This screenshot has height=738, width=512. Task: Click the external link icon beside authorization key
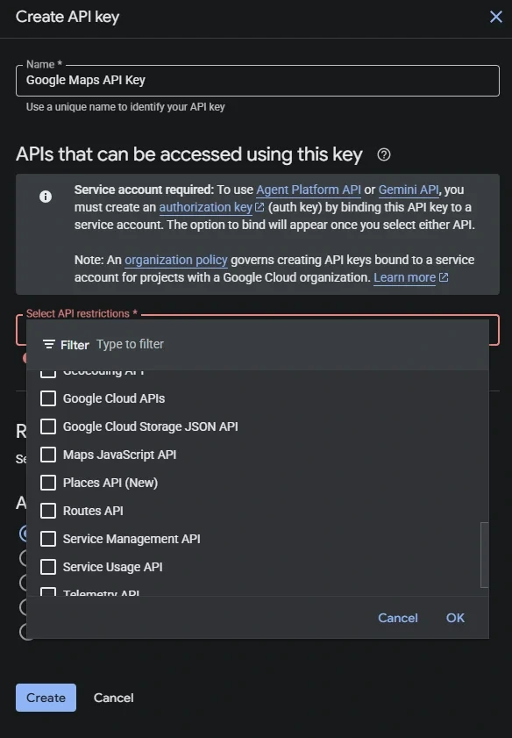pyautogui.click(x=260, y=207)
